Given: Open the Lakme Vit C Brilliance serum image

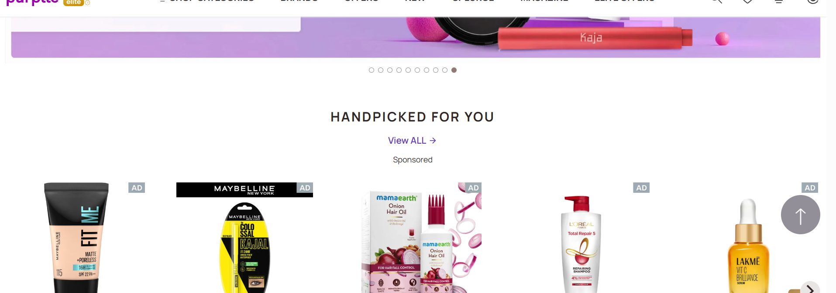Looking at the screenshot, I should [748, 246].
